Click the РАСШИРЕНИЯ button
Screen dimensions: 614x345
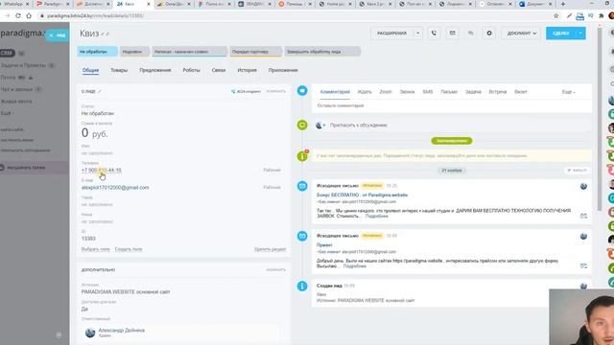pyautogui.click(x=392, y=34)
